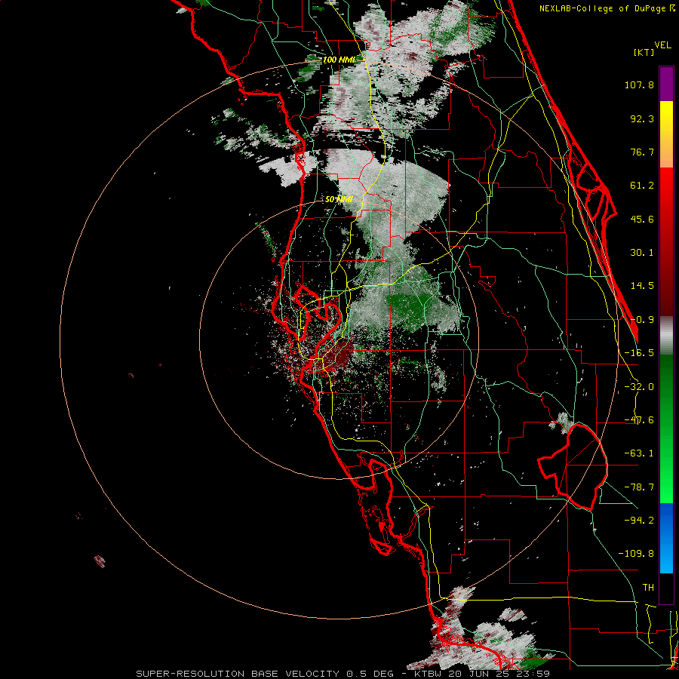Click the blue segment of the color bar

click(x=666, y=538)
